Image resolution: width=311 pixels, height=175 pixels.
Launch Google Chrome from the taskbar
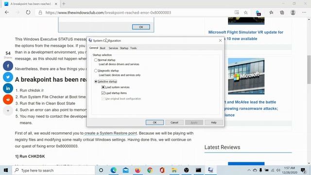150,170
